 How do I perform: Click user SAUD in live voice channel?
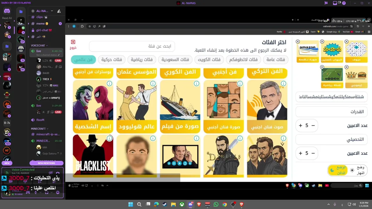[46, 73]
